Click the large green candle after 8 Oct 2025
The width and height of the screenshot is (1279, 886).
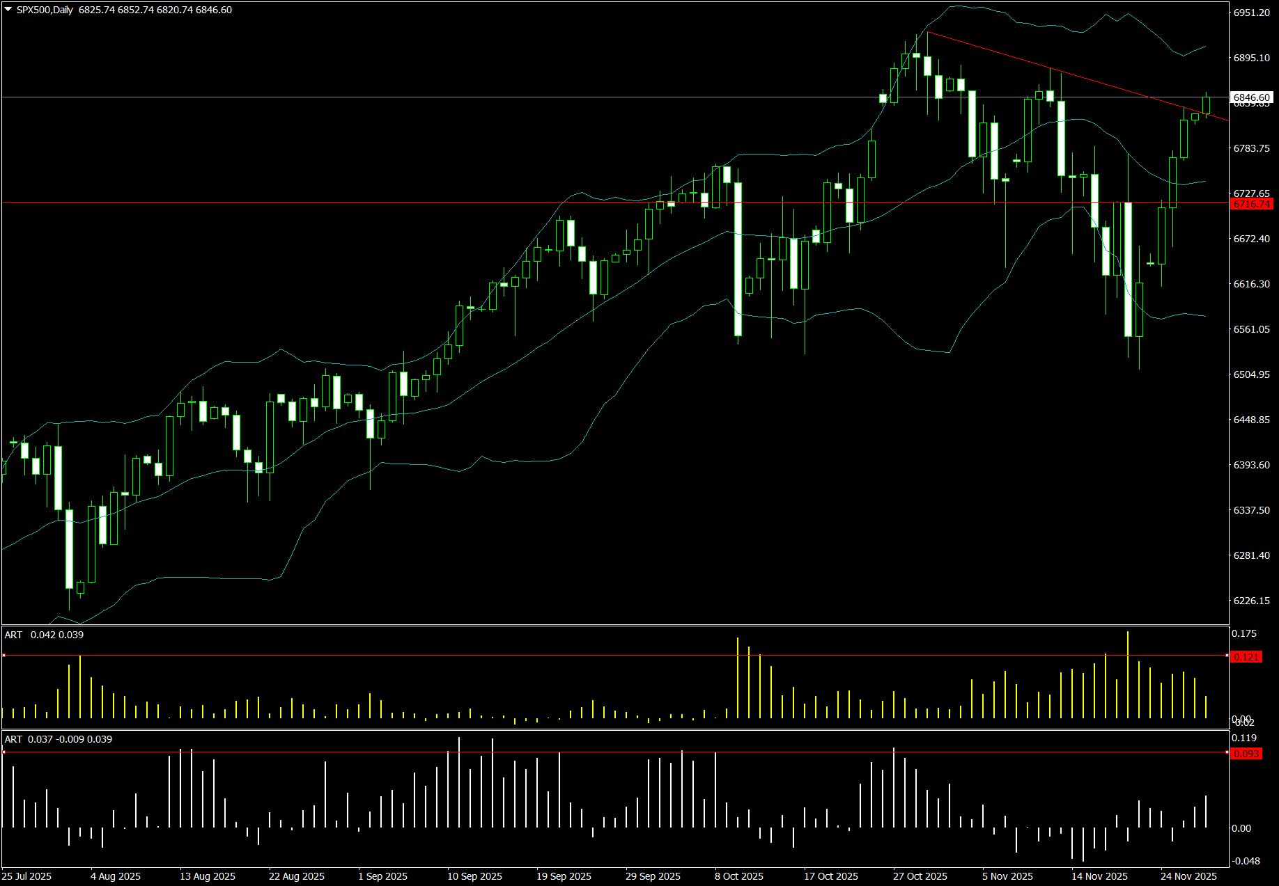pyautogui.click(x=738, y=258)
